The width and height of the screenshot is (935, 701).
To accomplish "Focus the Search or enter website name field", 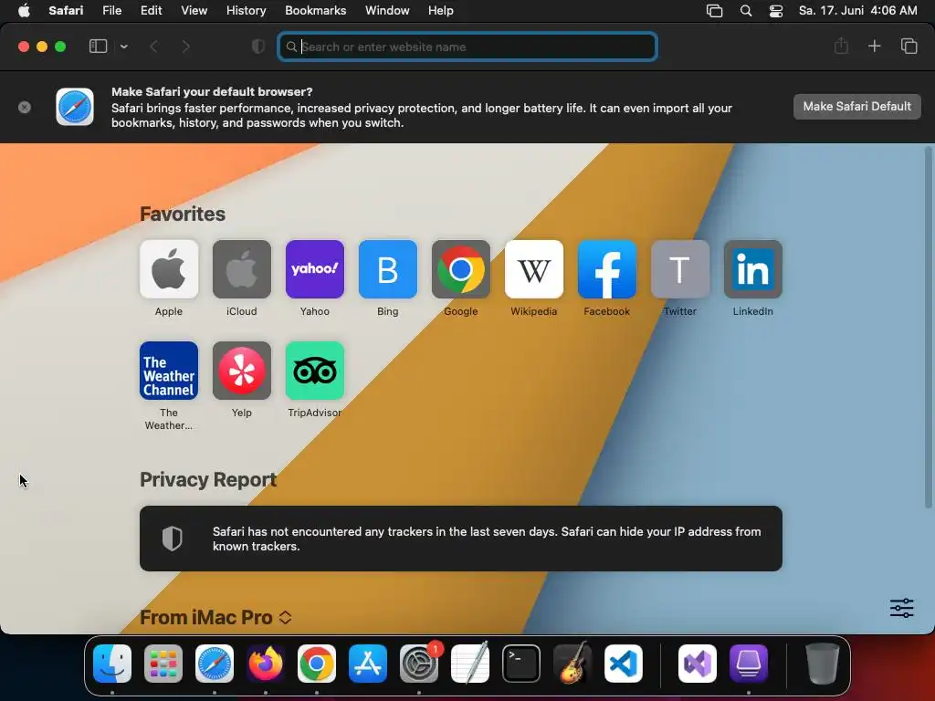I will pos(467,47).
